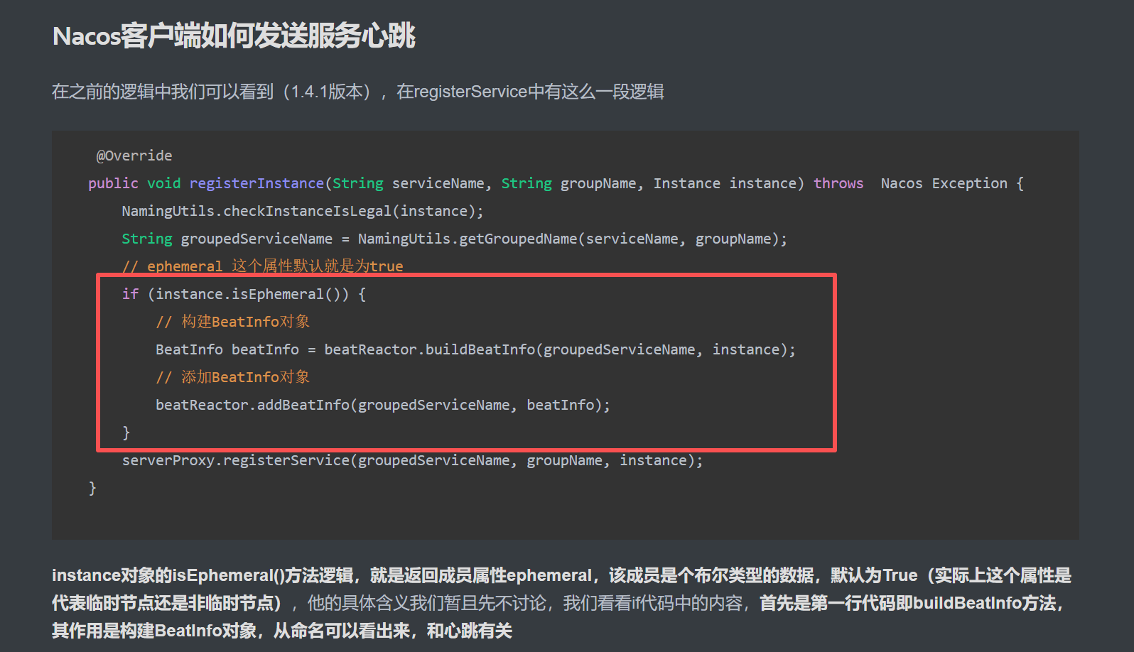
Task: Click bold text "instance对象的isEphemeral()方法逻辑"
Action: (x=202, y=575)
